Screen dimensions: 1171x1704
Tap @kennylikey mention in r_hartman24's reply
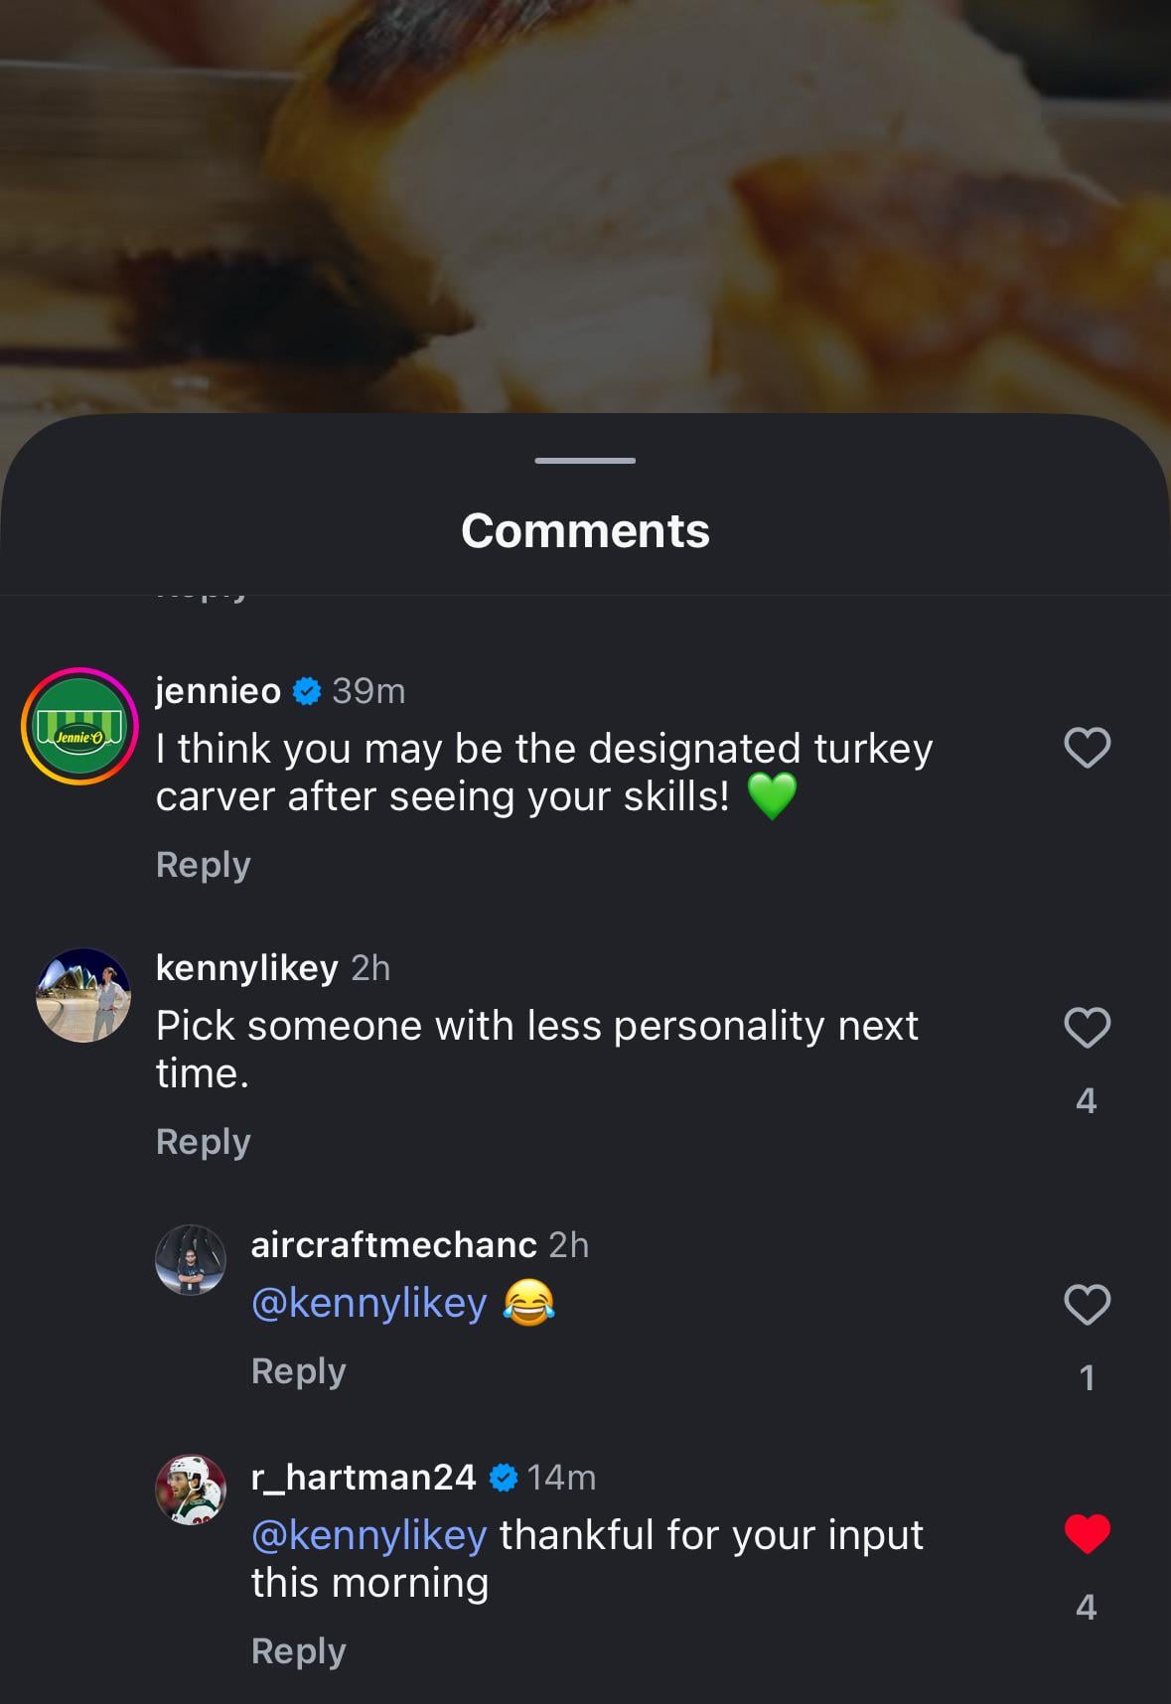(x=368, y=1535)
